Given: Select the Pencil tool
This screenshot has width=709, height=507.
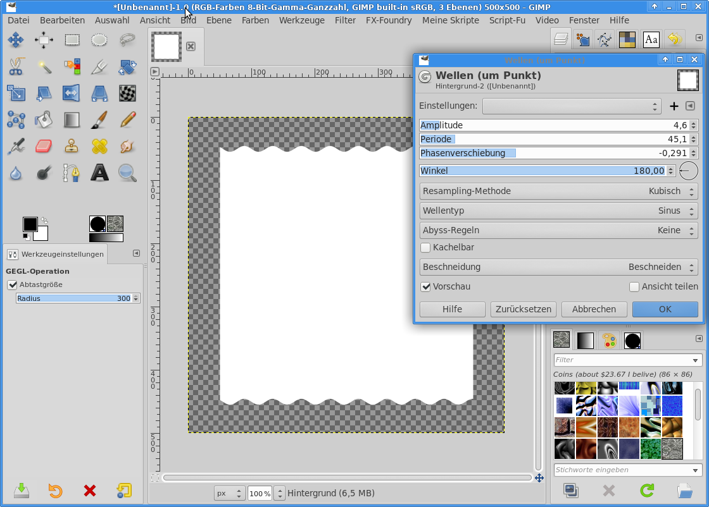Looking at the screenshot, I should 127,119.
